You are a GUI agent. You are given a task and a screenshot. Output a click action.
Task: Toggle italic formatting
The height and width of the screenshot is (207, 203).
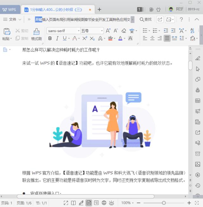57,38
